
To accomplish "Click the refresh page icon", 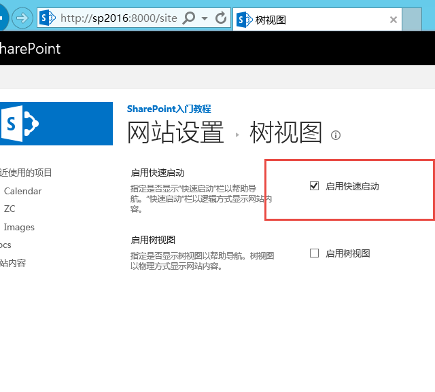I will tap(221, 18).
